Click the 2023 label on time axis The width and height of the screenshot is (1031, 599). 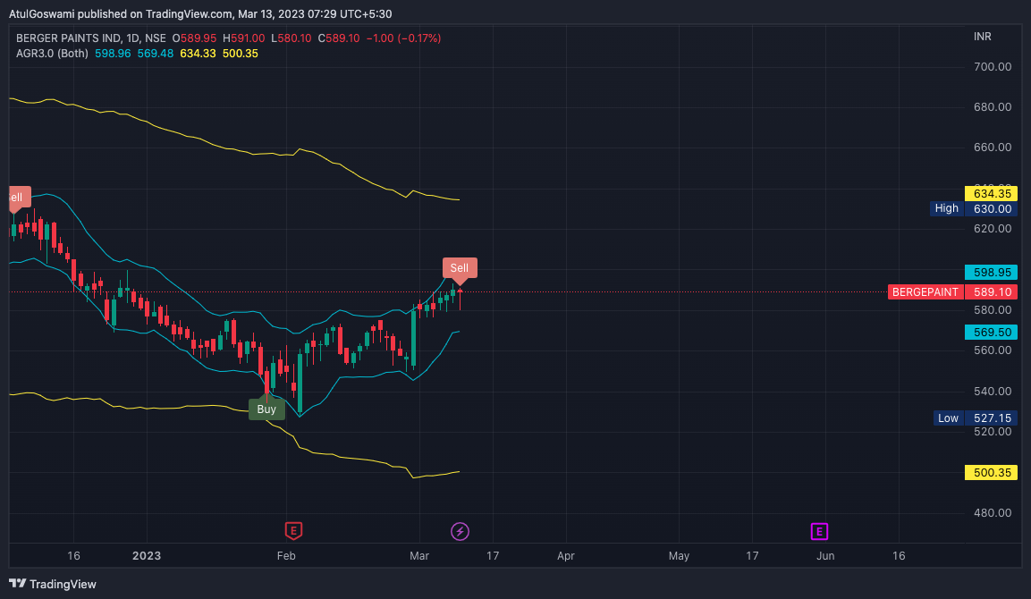click(147, 555)
